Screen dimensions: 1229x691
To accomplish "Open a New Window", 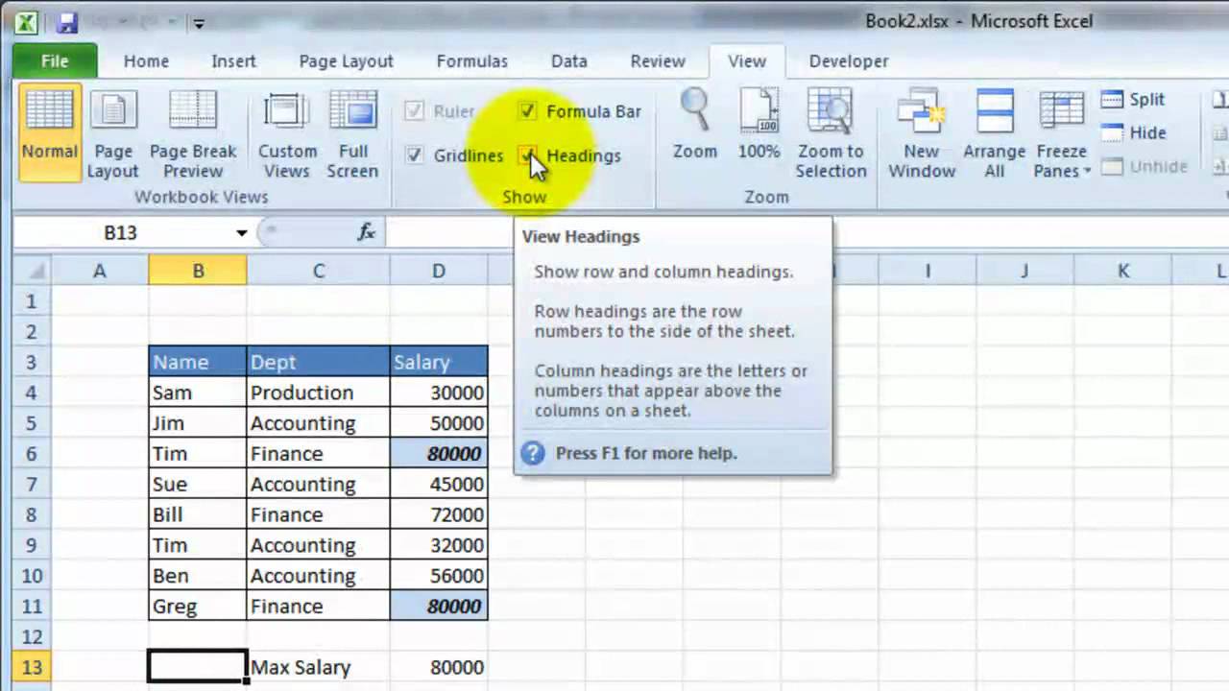I will coord(922,133).
